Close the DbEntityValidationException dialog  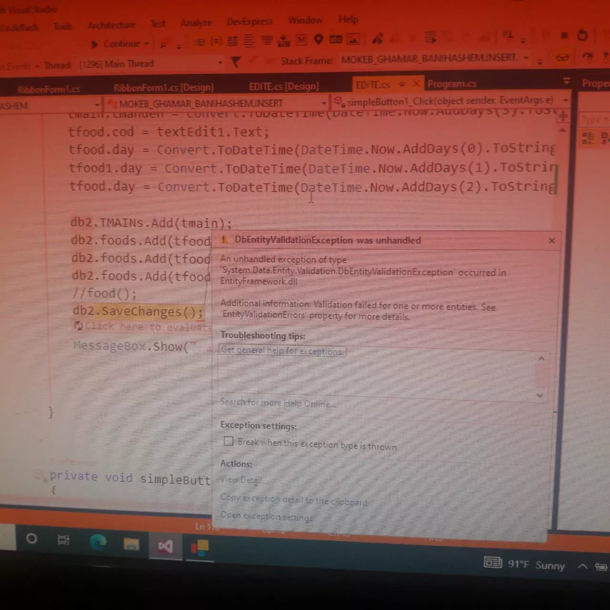point(552,241)
